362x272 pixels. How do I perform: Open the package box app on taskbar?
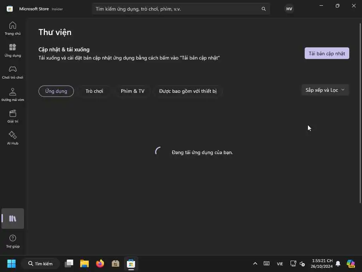coord(116,263)
